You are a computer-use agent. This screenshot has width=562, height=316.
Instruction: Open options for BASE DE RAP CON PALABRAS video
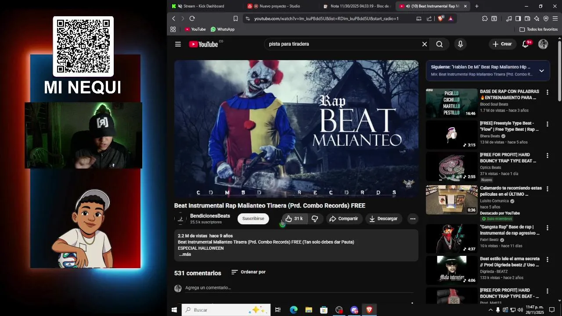tap(547, 92)
